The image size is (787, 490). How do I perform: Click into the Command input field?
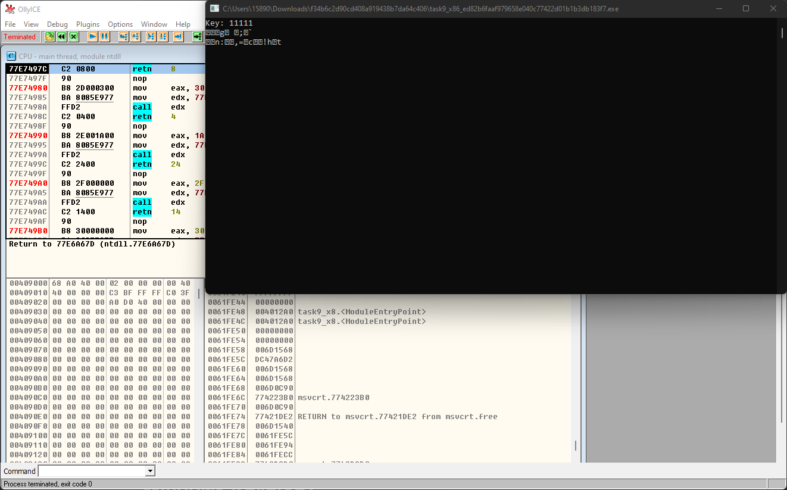(x=92, y=471)
